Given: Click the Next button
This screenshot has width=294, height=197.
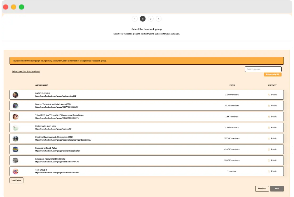Looking at the screenshot, I should (x=277, y=189).
